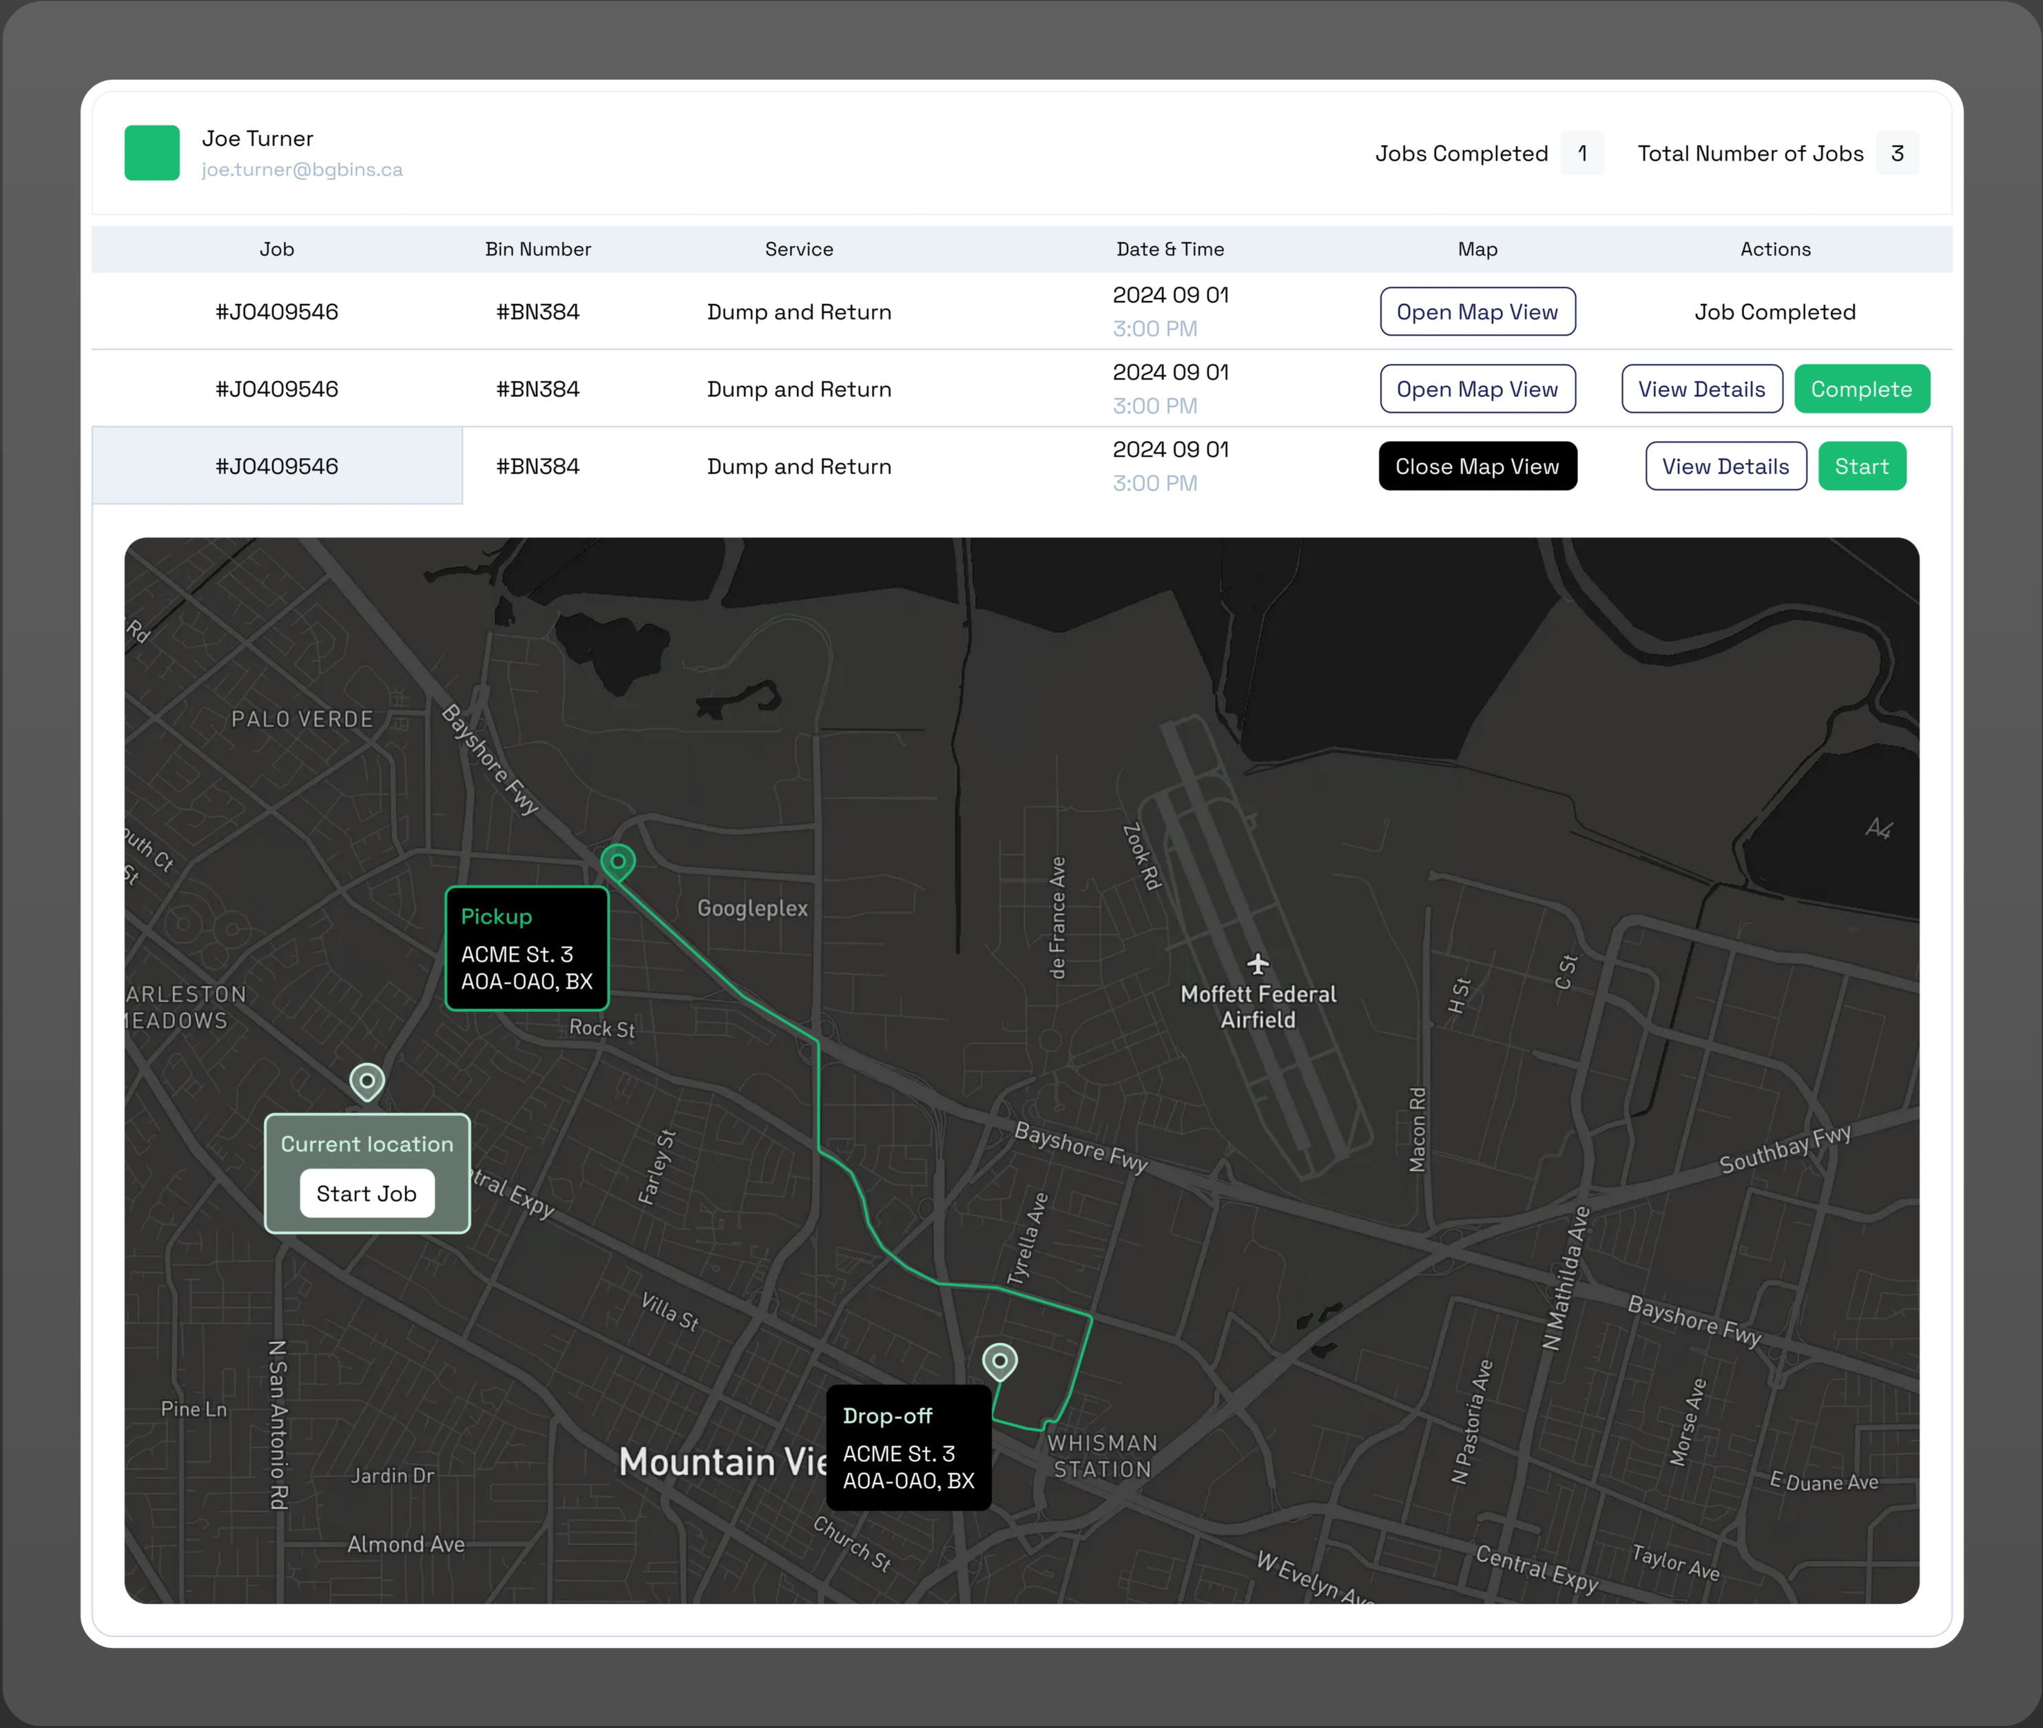Click the drop-off location map pin

click(x=1000, y=1361)
